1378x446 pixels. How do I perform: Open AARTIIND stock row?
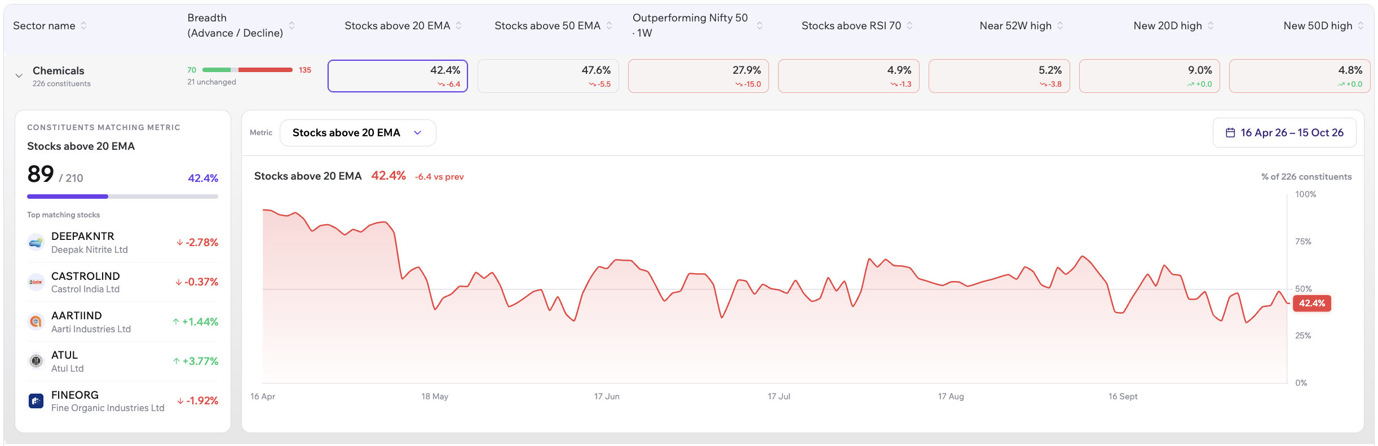[123, 322]
